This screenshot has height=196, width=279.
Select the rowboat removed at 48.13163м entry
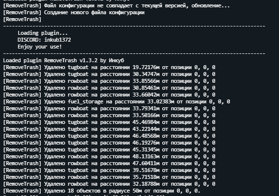click(109, 157)
